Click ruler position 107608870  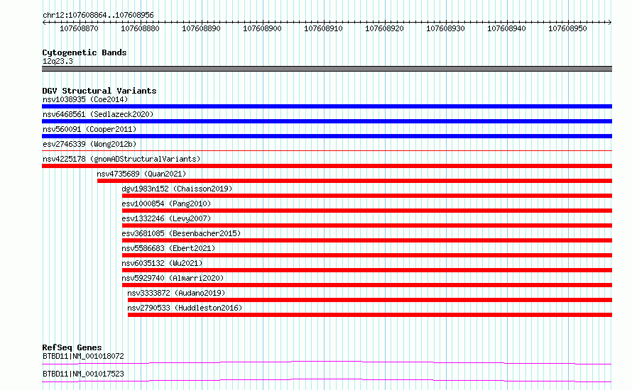[79, 28]
